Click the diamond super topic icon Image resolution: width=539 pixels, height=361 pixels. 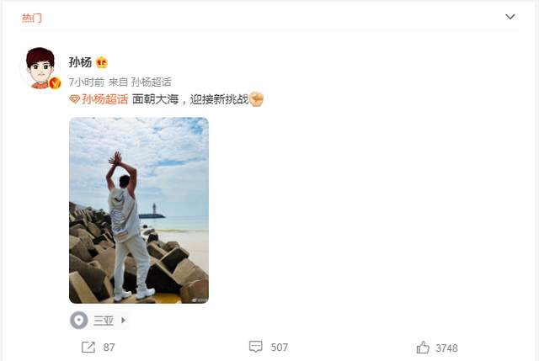tap(75, 99)
